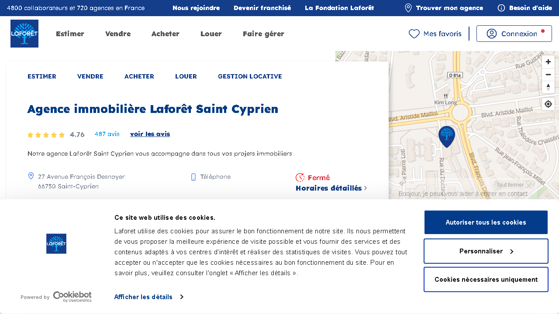
Task: Expand Afficher les détails in cookie banner
Action: tap(148, 297)
